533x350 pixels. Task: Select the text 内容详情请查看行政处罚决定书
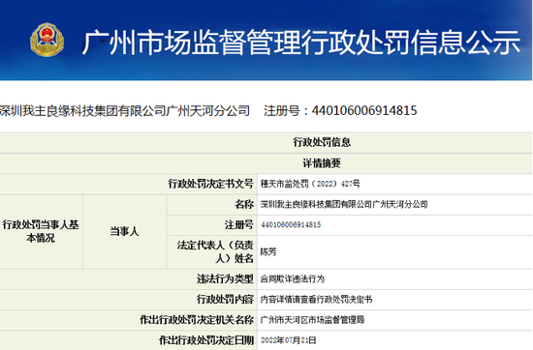[x=317, y=299]
